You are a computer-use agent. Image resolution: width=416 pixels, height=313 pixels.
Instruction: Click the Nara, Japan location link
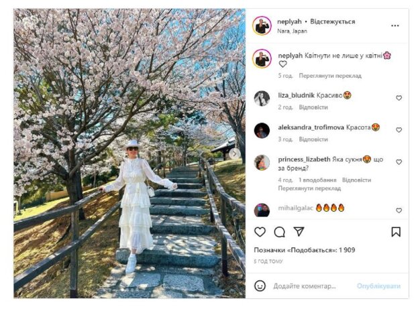292,31
